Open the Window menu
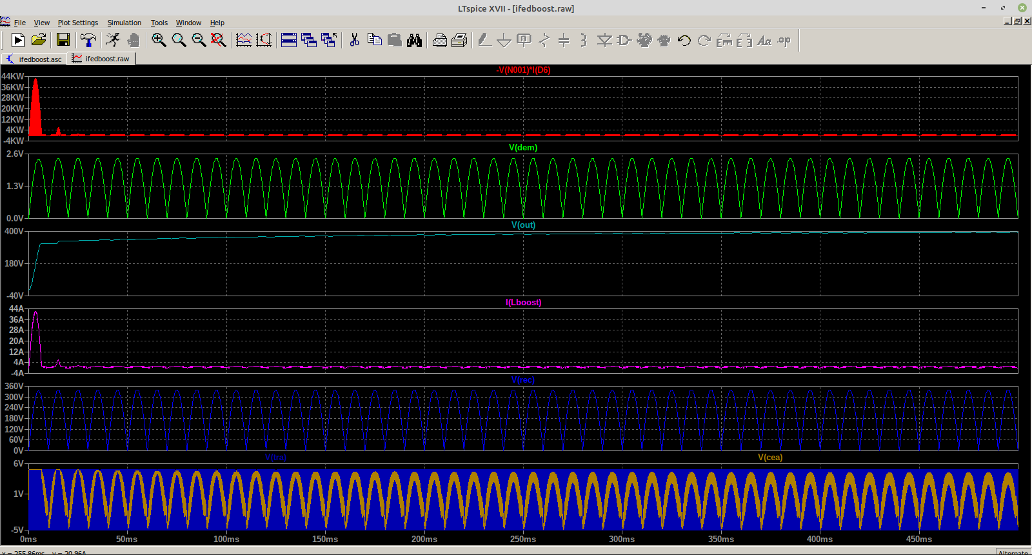 pyautogui.click(x=188, y=23)
